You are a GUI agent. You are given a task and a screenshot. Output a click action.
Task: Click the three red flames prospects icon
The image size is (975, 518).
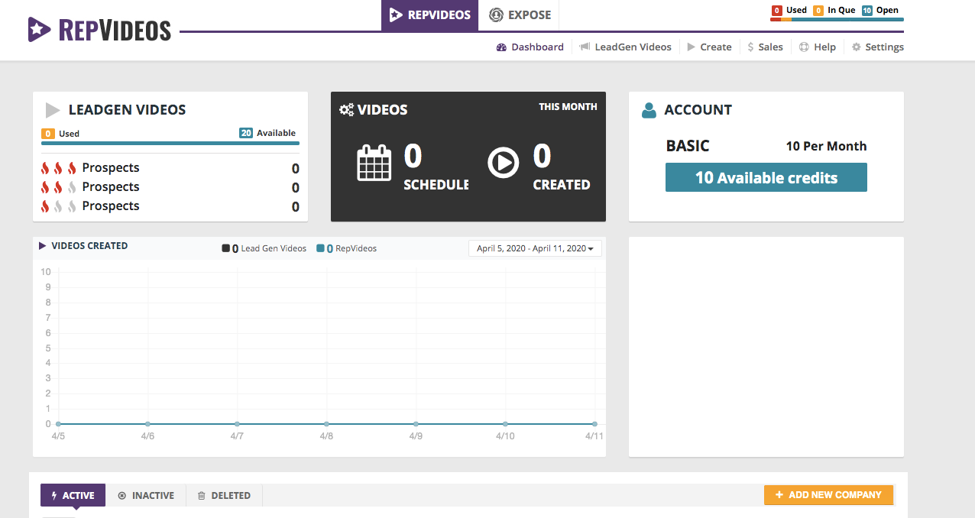pyautogui.click(x=59, y=168)
